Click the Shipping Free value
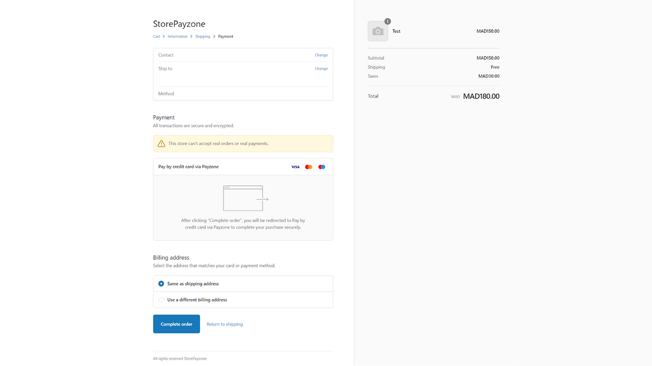This screenshot has width=652, height=366. pos(495,67)
